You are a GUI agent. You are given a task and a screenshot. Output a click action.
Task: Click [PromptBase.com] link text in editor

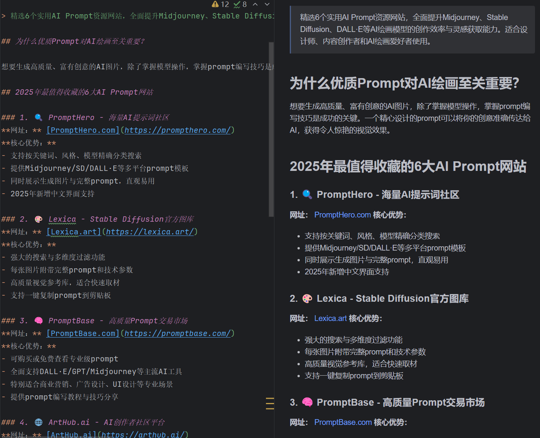83,333
